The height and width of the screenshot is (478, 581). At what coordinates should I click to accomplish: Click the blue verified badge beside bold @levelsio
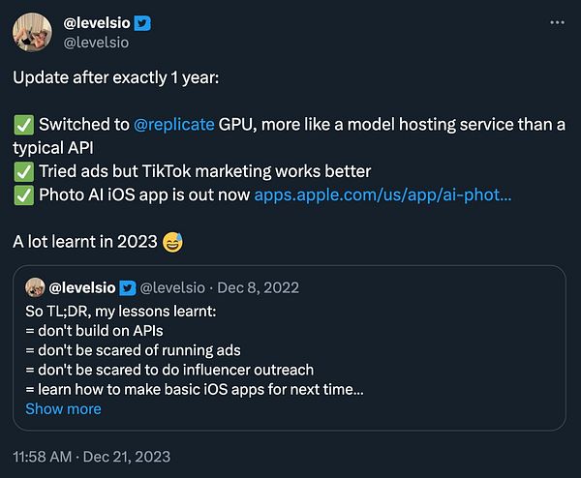click(143, 22)
